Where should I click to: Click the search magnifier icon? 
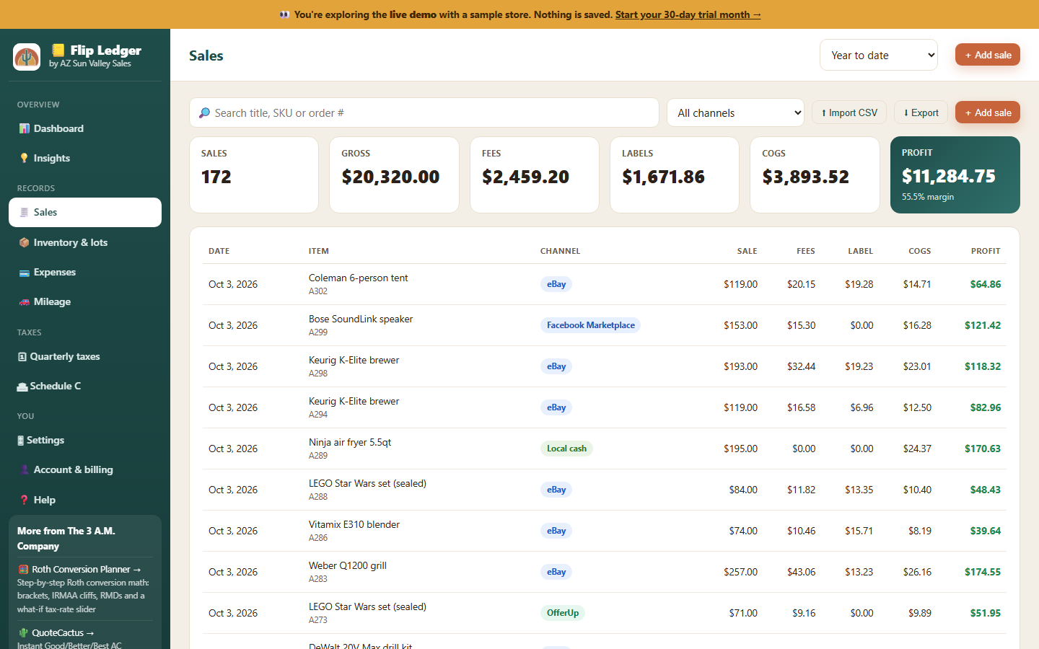[x=205, y=112]
